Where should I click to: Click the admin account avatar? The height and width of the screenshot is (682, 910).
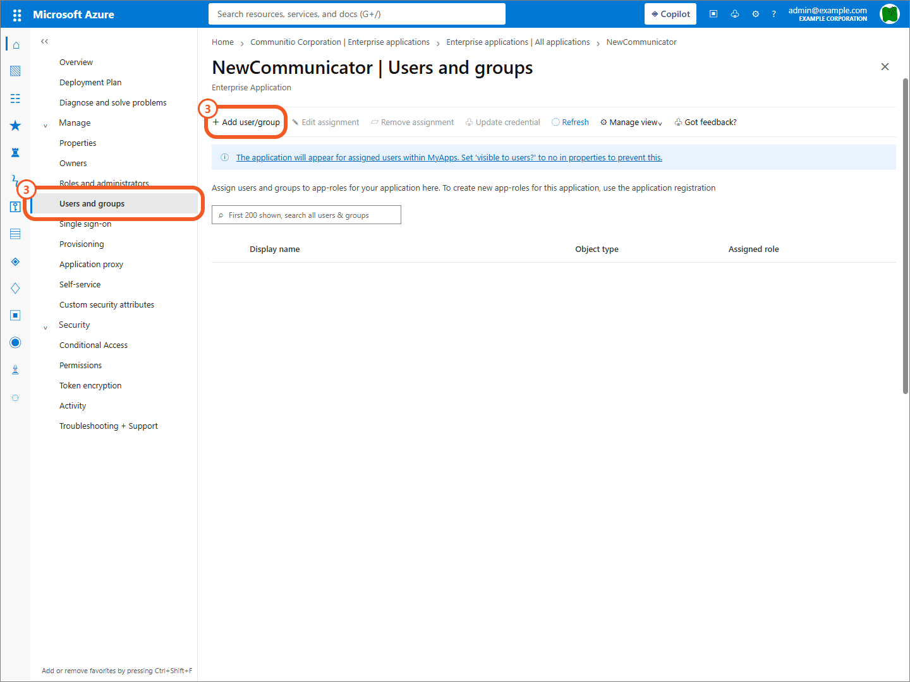pos(889,14)
